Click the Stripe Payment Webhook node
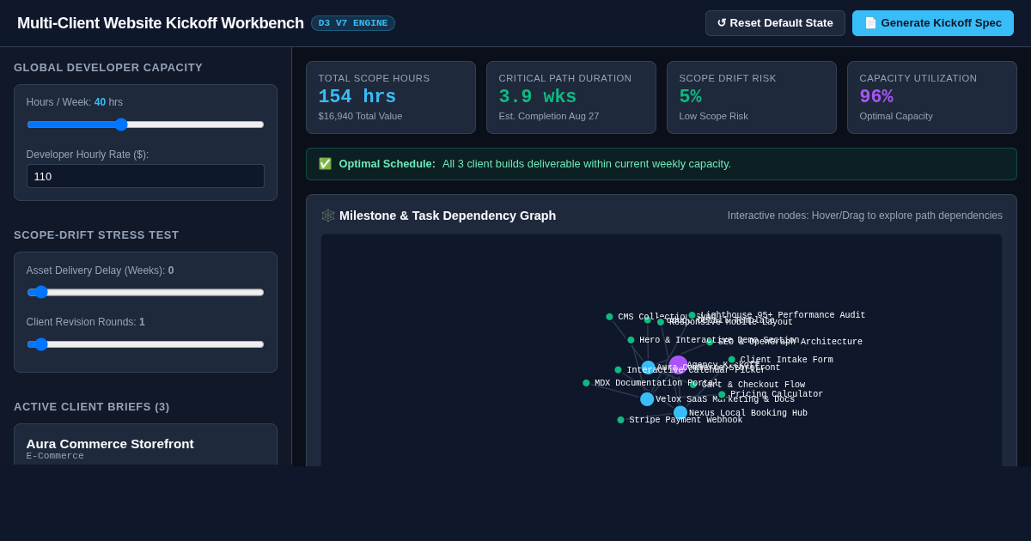 (620, 420)
